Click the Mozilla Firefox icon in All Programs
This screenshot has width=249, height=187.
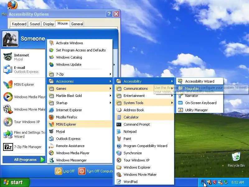(x=51, y=117)
